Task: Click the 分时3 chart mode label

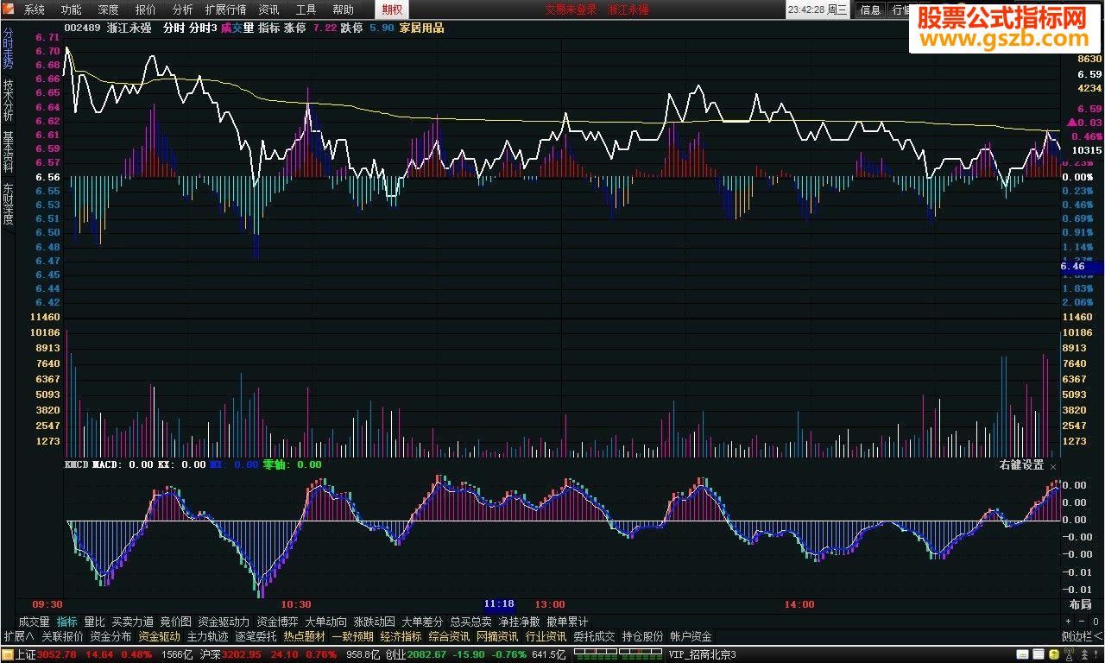Action: [203, 28]
